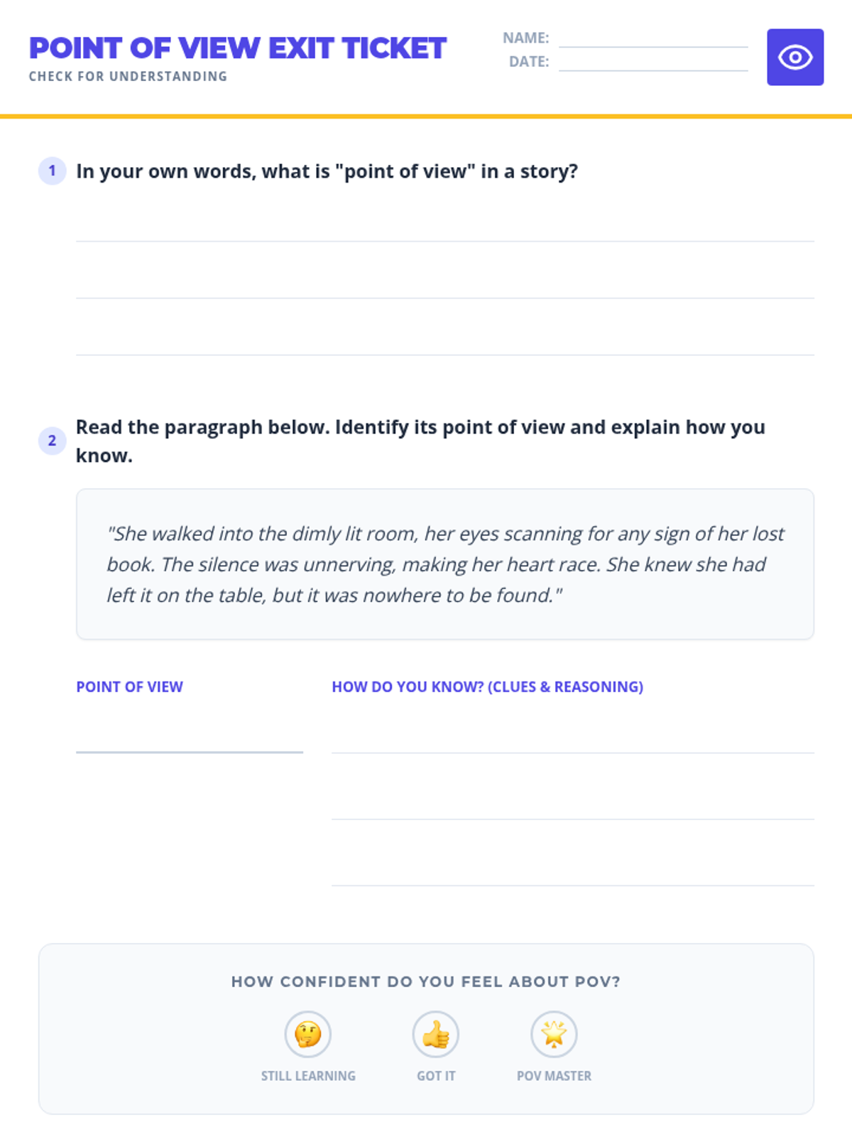Click the Check for Understanding subtitle
Viewport: 852px width, 1137px height.
coord(128,77)
